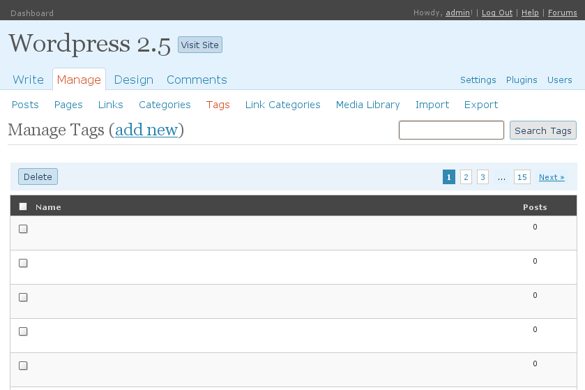Viewport: 585px width, 390px height.
Task: Toggle the select-all checkbox in header
Action: point(23,207)
